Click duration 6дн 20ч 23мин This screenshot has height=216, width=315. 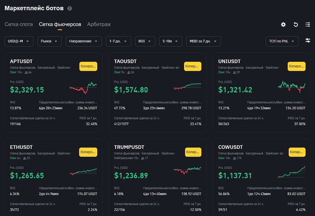tap(51, 108)
